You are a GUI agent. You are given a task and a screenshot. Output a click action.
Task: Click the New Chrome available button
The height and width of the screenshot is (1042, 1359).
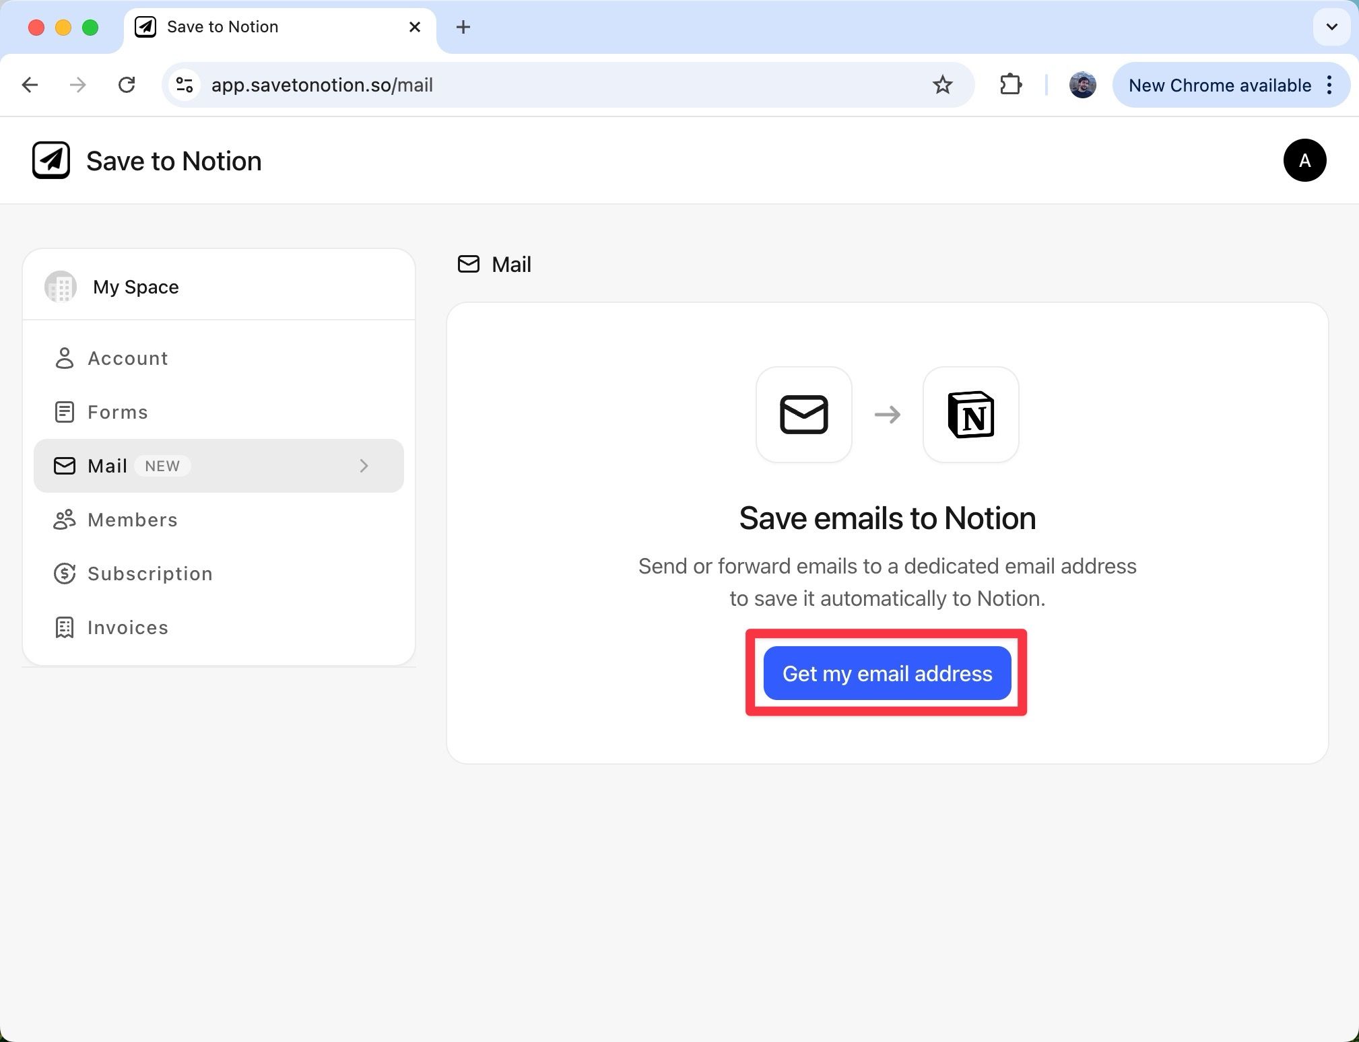coord(1220,85)
